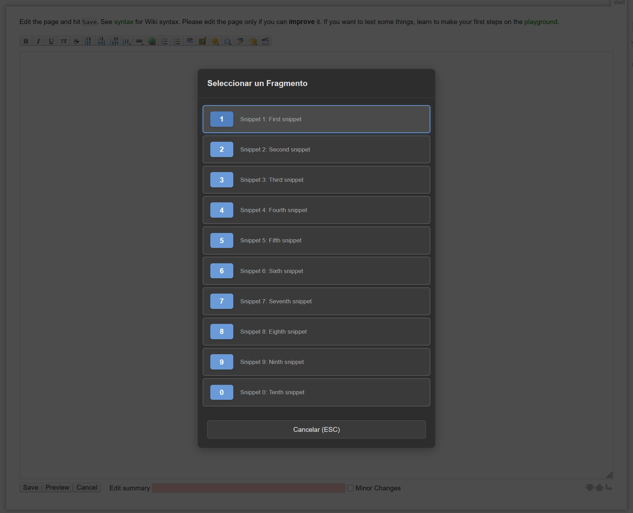Shrink edit window with up arrow
Viewport: 633px width, 513px height.
[599, 487]
